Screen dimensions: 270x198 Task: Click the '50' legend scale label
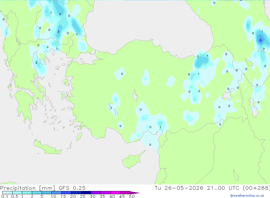tap(132, 196)
